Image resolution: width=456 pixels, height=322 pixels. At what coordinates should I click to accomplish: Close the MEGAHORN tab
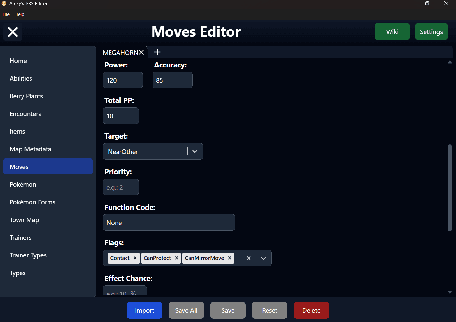pyautogui.click(x=141, y=52)
